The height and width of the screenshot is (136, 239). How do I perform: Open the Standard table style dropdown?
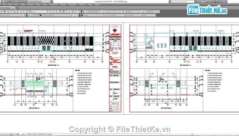133,12
